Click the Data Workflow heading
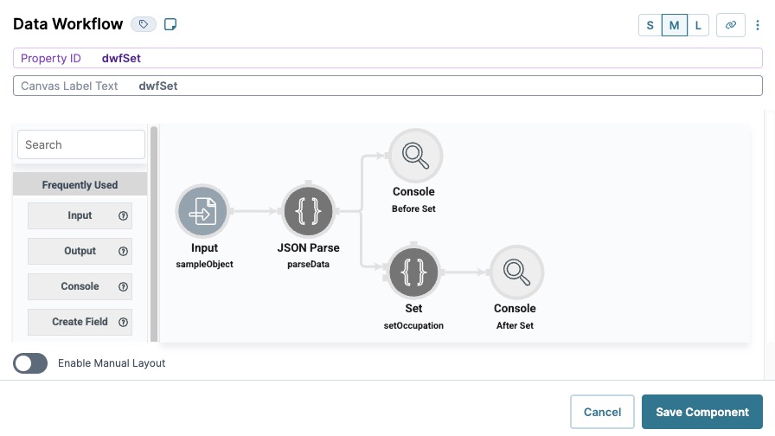This screenshot has width=775, height=436. coord(67,23)
